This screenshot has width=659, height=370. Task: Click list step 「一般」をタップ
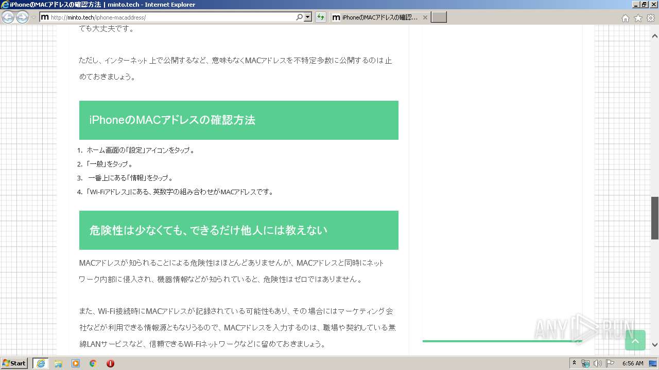110,164
